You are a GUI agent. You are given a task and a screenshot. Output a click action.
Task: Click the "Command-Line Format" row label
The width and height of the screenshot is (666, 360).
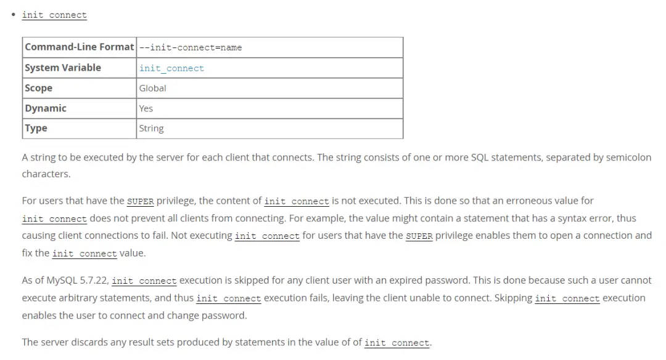coord(80,47)
